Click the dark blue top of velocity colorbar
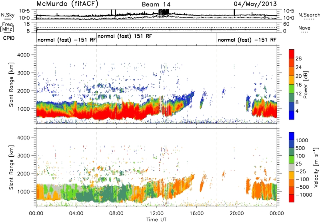The width and height of the screenshot is (320, 222). point(292,136)
